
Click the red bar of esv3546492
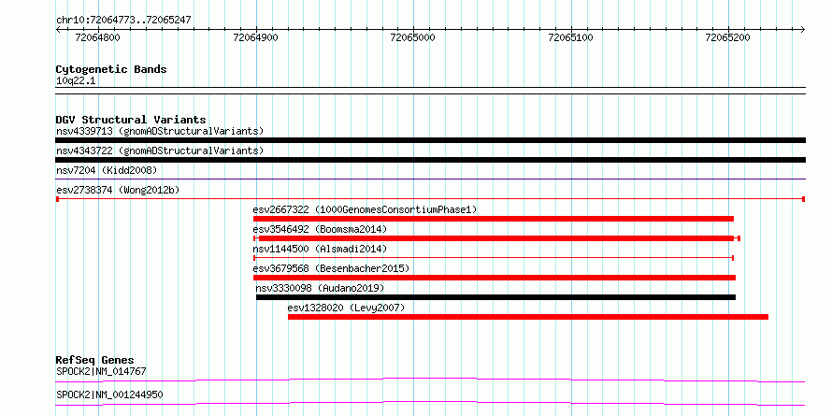click(x=496, y=238)
